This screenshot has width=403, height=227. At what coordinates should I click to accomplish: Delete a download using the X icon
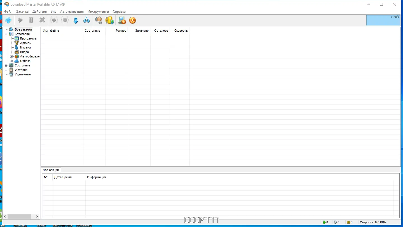point(42,20)
